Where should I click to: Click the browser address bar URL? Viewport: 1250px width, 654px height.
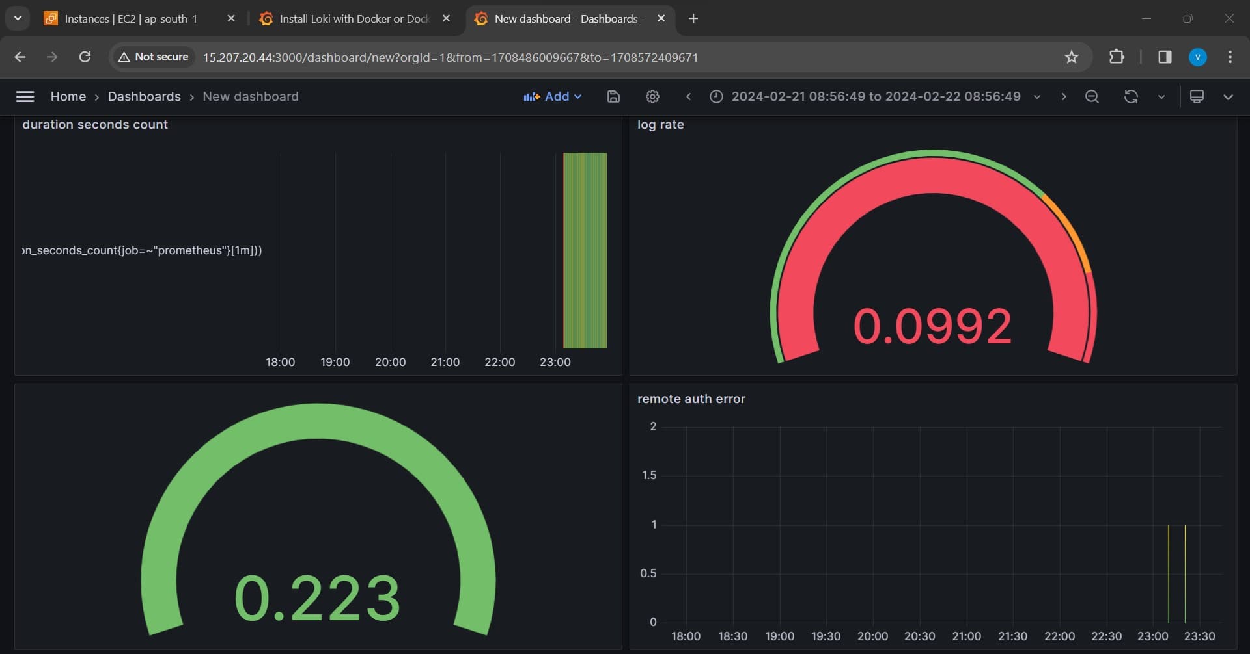coord(449,57)
